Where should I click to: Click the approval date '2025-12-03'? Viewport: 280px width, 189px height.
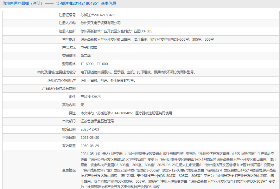tap(90, 129)
